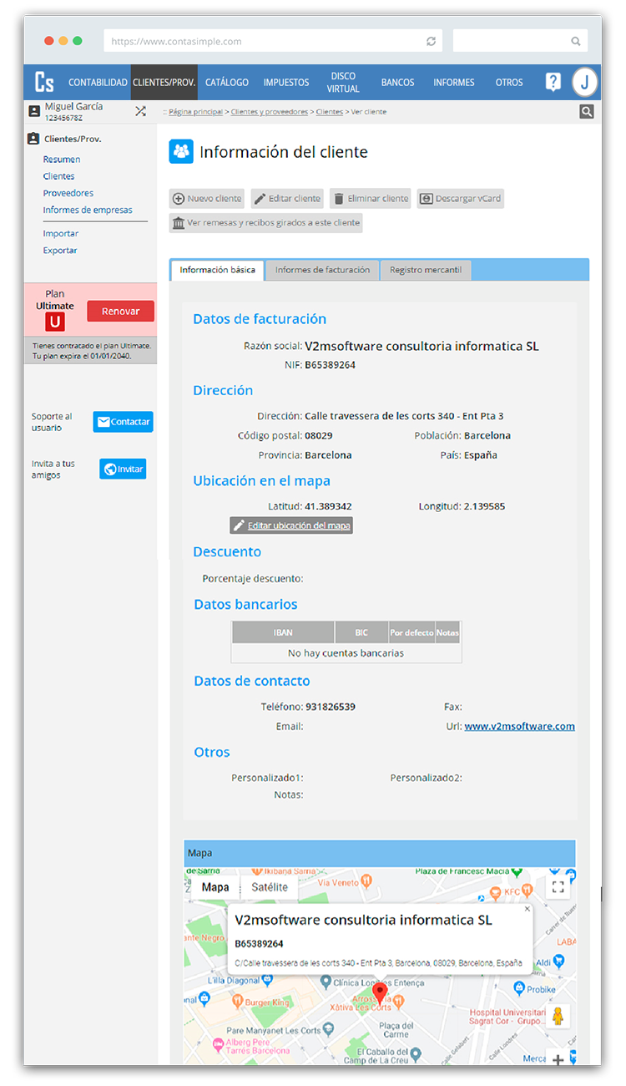Click Editar ubicación del mapa button
The height and width of the screenshot is (1086, 626).
pyautogui.click(x=291, y=525)
